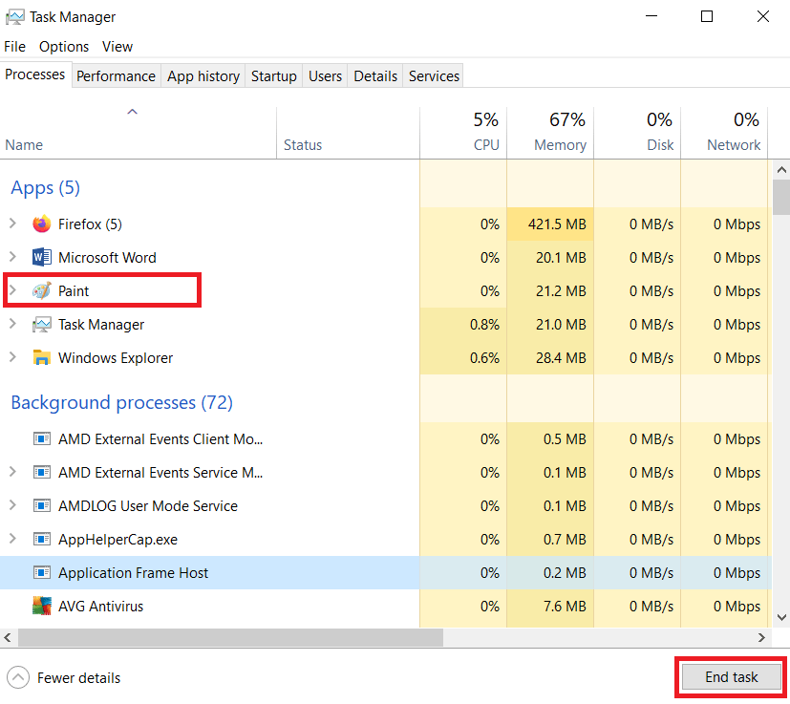Open the Options menu
This screenshot has height=704, width=790.
click(64, 47)
